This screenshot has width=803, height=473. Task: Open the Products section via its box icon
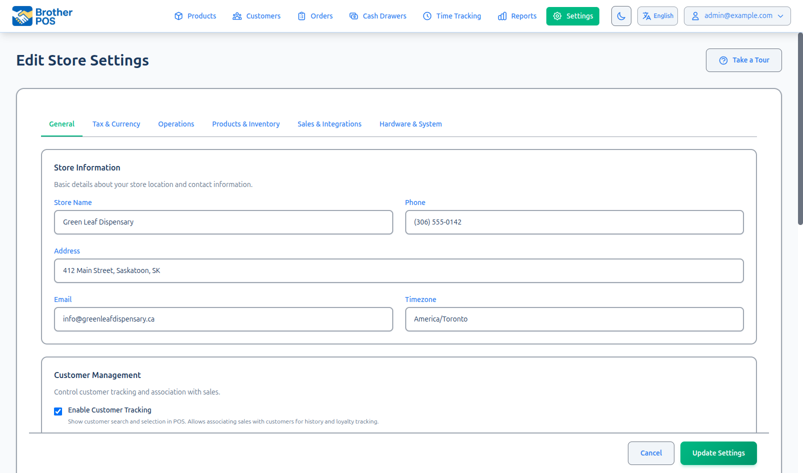click(x=179, y=15)
